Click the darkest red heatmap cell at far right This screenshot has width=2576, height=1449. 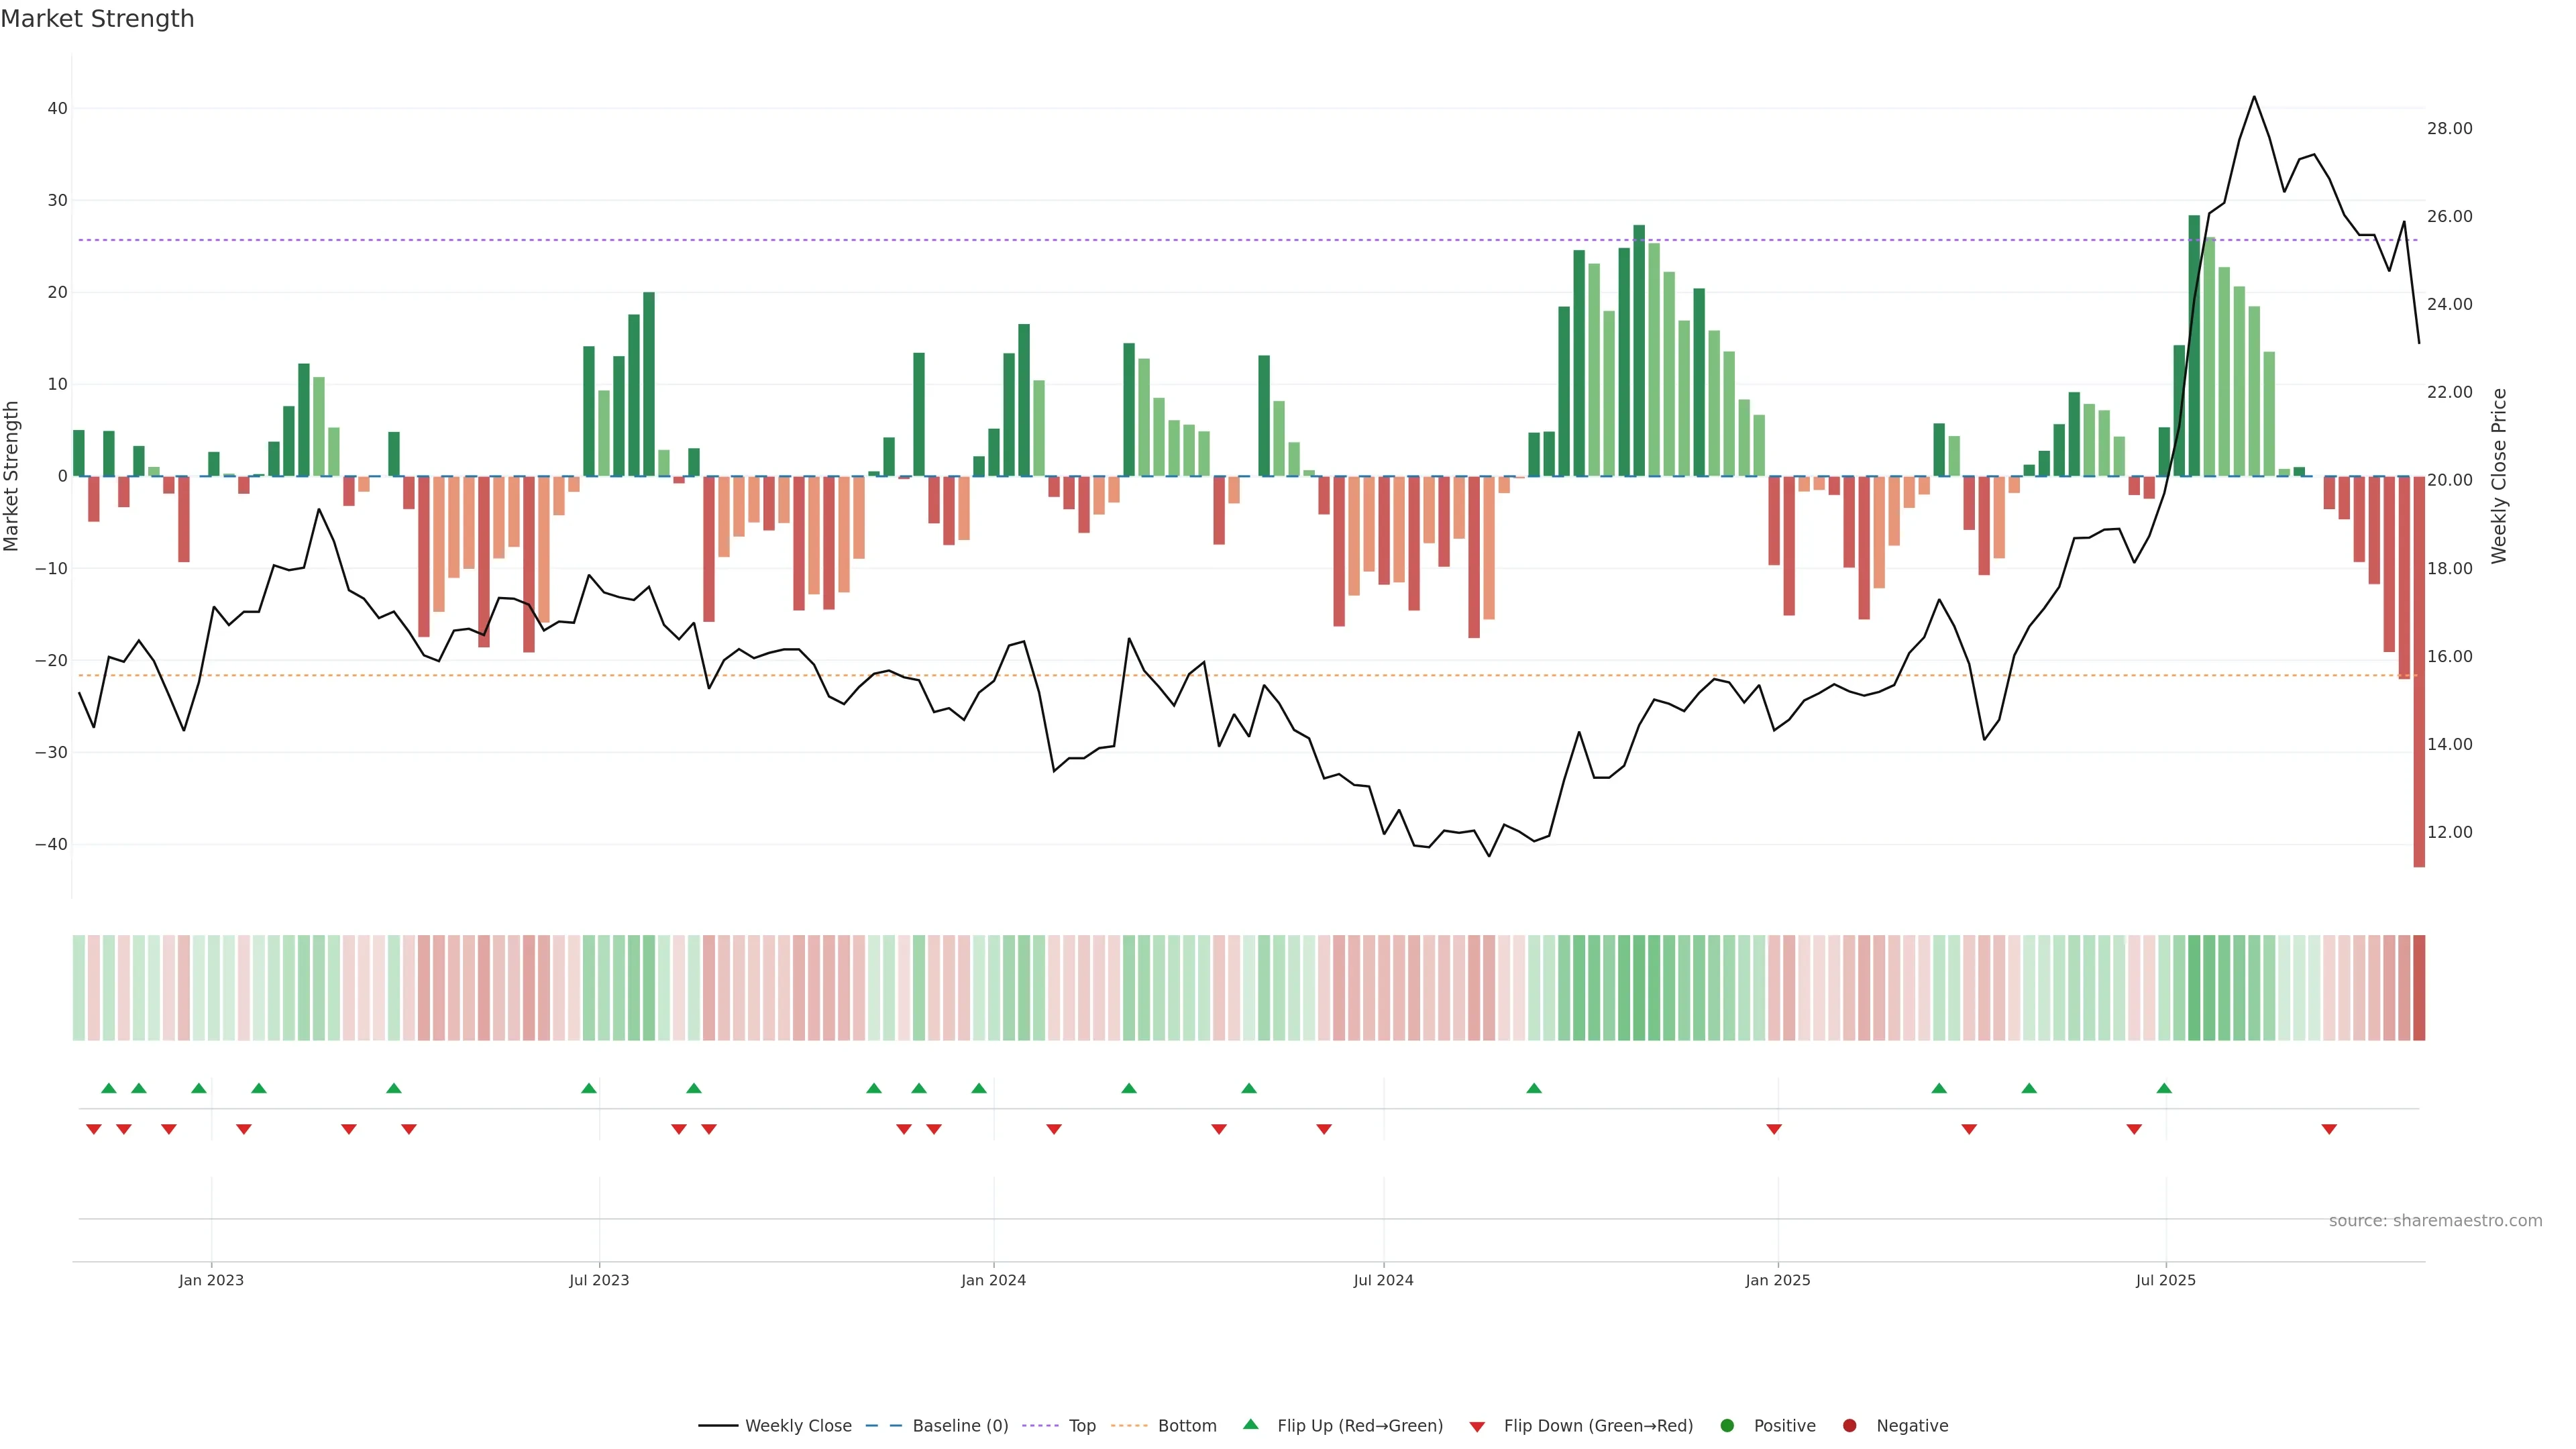point(2419,987)
